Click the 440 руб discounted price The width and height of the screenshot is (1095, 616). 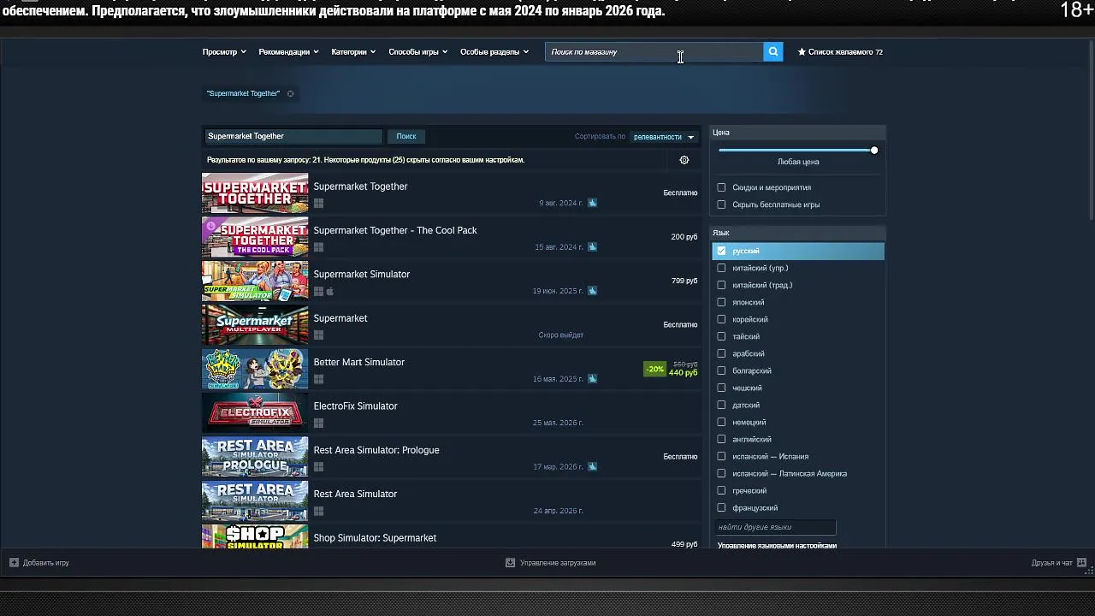683,373
